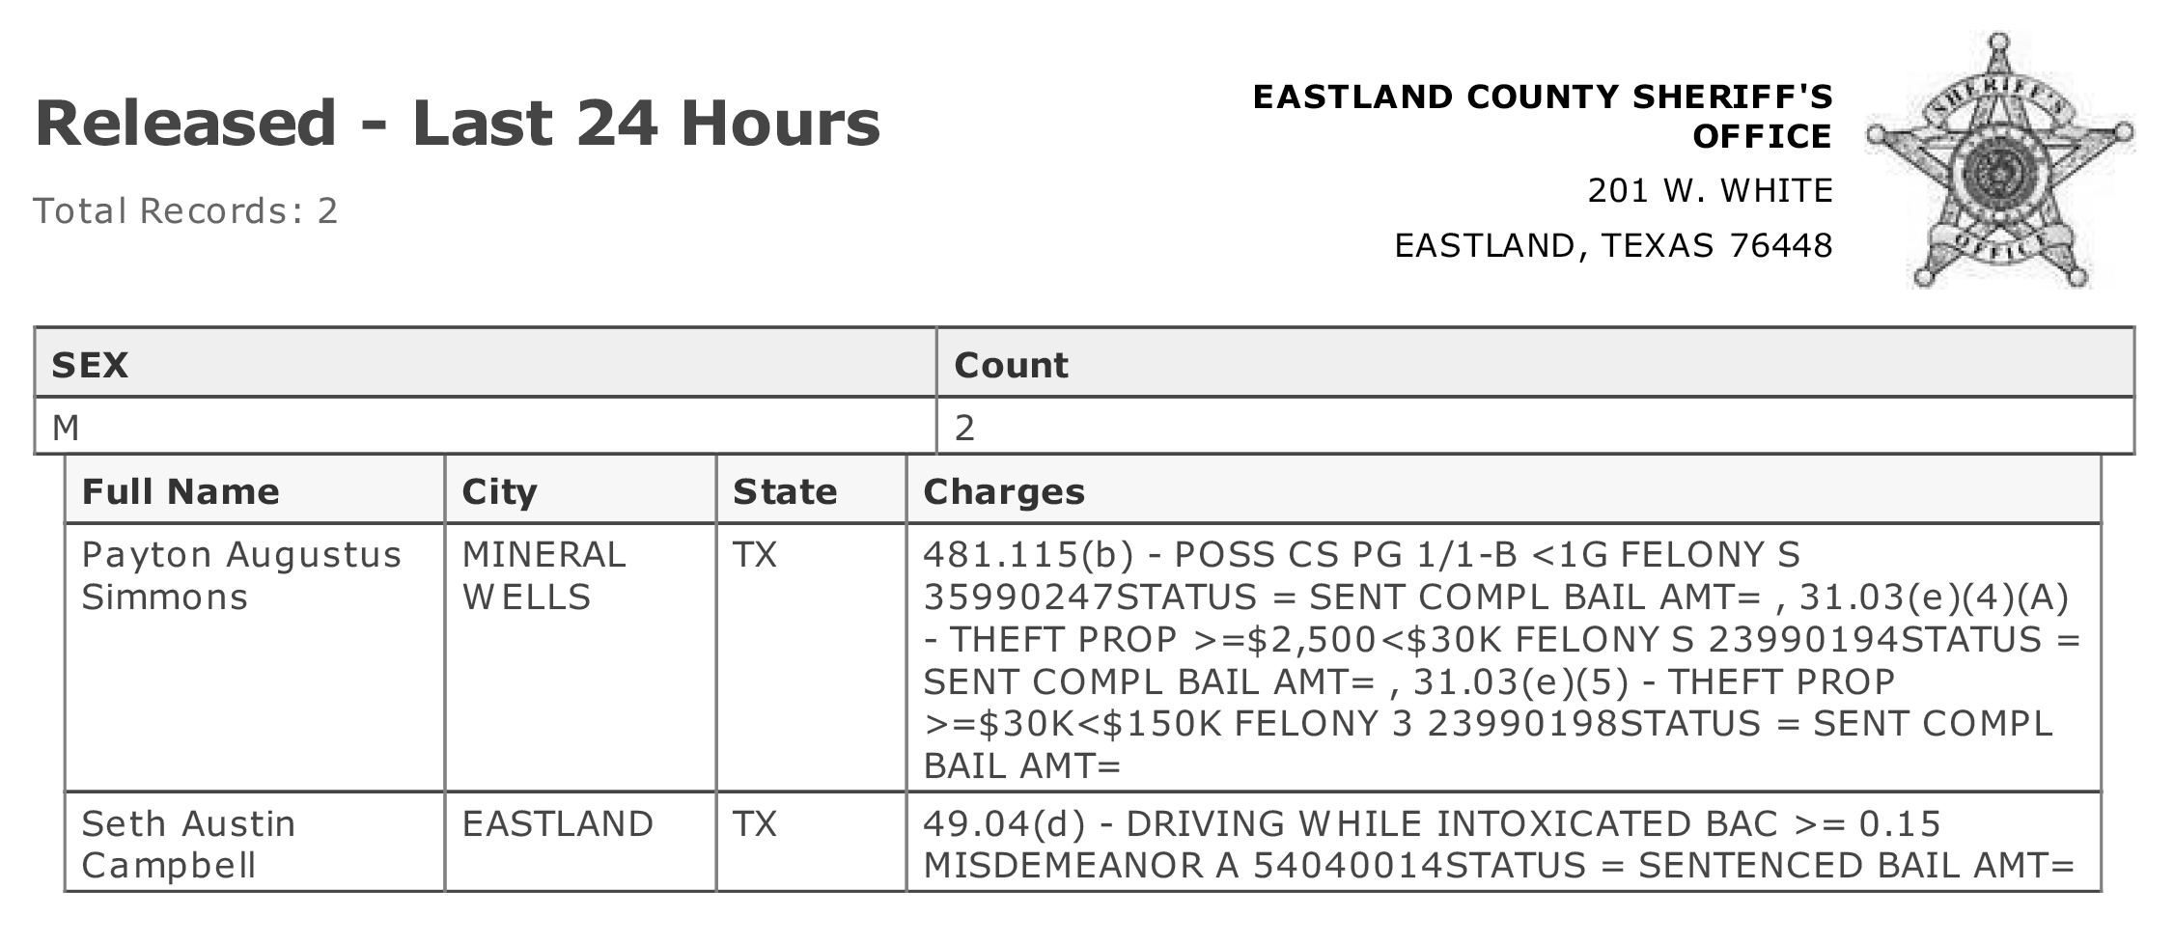This screenshot has height=945, width=2174.
Task: Click the Count column header
Action: pyautogui.click(x=1535, y=363)
